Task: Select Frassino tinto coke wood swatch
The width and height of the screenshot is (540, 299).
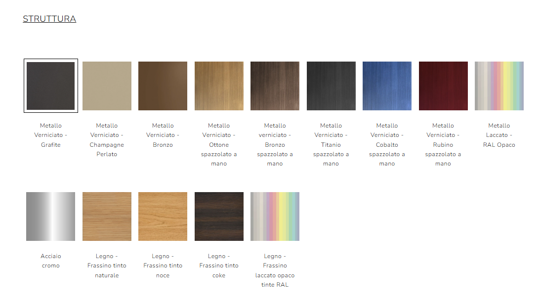Action: [219, 216]
